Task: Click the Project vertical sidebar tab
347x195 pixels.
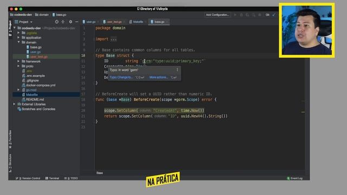Action: (x=10, y=28)
